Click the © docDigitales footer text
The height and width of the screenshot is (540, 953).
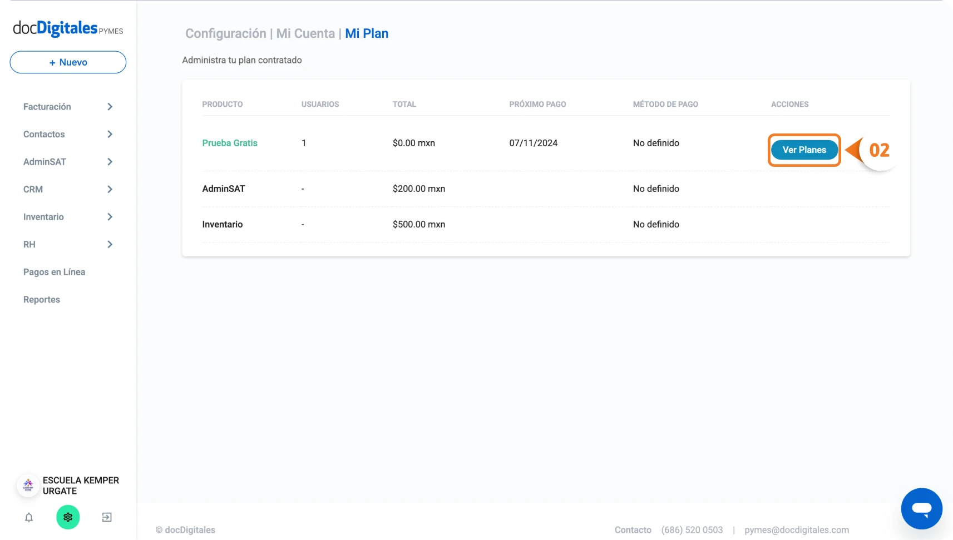[x=185, y=530]
